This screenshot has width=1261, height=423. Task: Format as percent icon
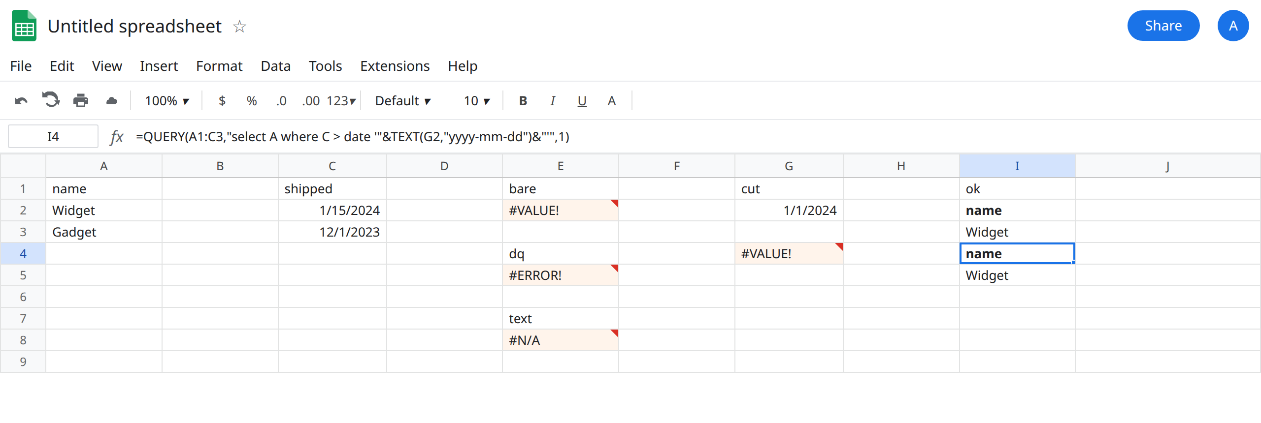(x=252, y=101)
